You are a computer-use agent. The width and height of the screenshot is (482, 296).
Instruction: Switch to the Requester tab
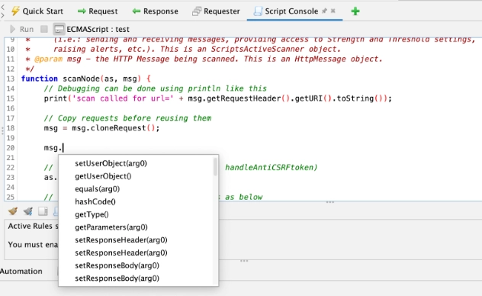(216, 11)
